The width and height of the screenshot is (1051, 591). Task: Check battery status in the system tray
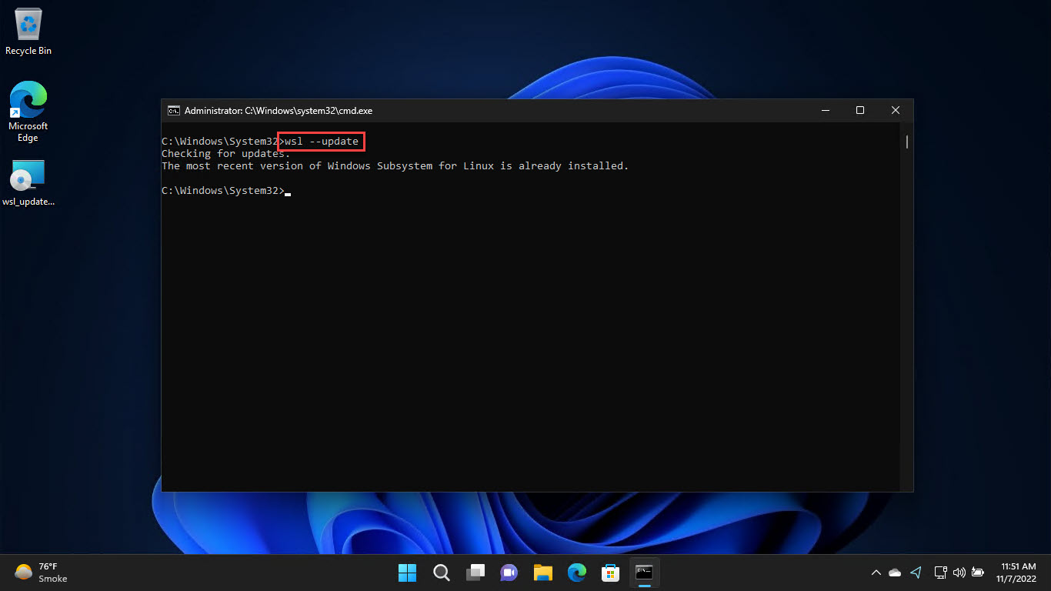(977, 573)
